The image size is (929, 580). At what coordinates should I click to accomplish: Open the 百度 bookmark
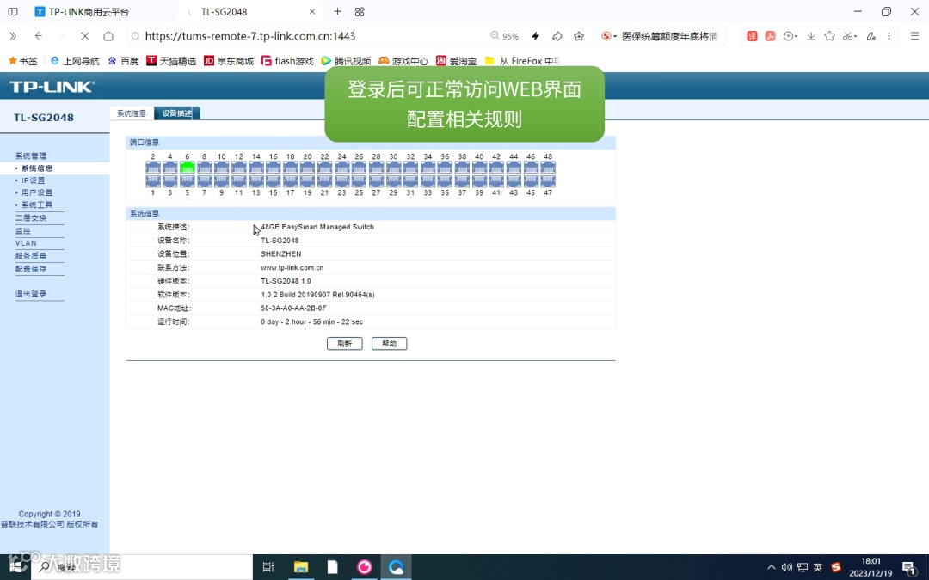coord(123,61)
